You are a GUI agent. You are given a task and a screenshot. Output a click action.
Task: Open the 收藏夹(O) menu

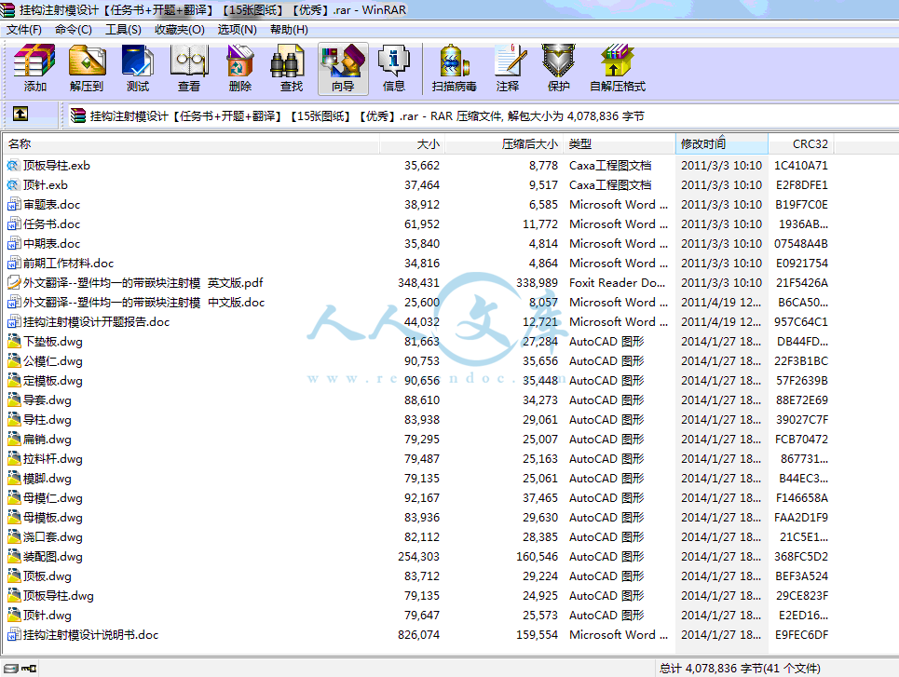180,30
